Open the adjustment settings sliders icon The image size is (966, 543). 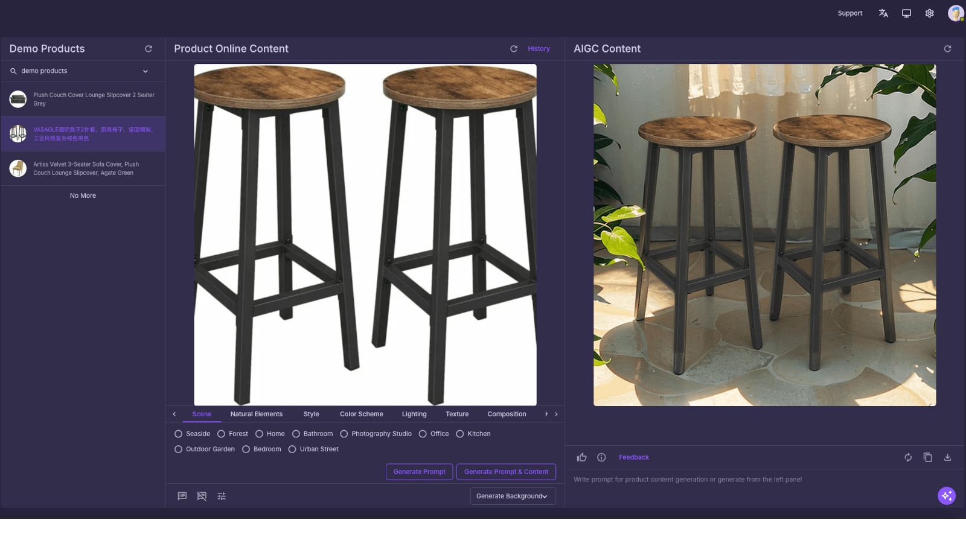click(222, 496)
